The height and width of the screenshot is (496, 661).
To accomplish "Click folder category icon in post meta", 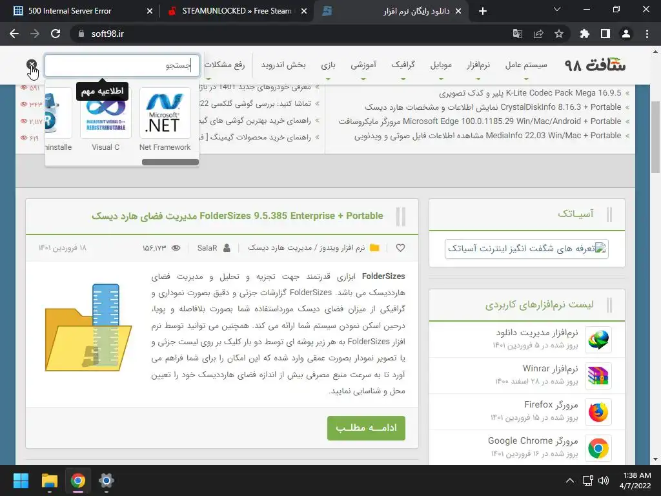I will point(374,247).
